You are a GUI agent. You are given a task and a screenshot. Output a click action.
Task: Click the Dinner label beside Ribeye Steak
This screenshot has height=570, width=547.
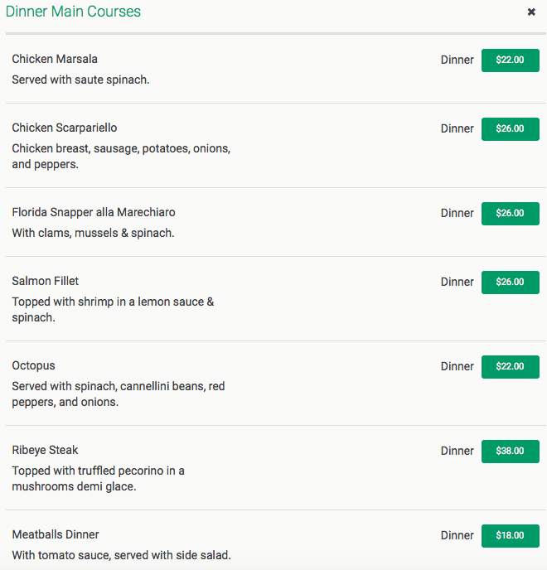pyautogui.click(x=457, y=452)
